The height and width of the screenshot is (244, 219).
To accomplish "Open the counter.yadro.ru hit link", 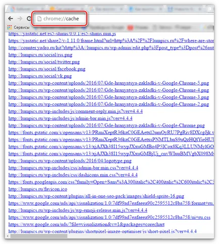I will coord(111,48).
